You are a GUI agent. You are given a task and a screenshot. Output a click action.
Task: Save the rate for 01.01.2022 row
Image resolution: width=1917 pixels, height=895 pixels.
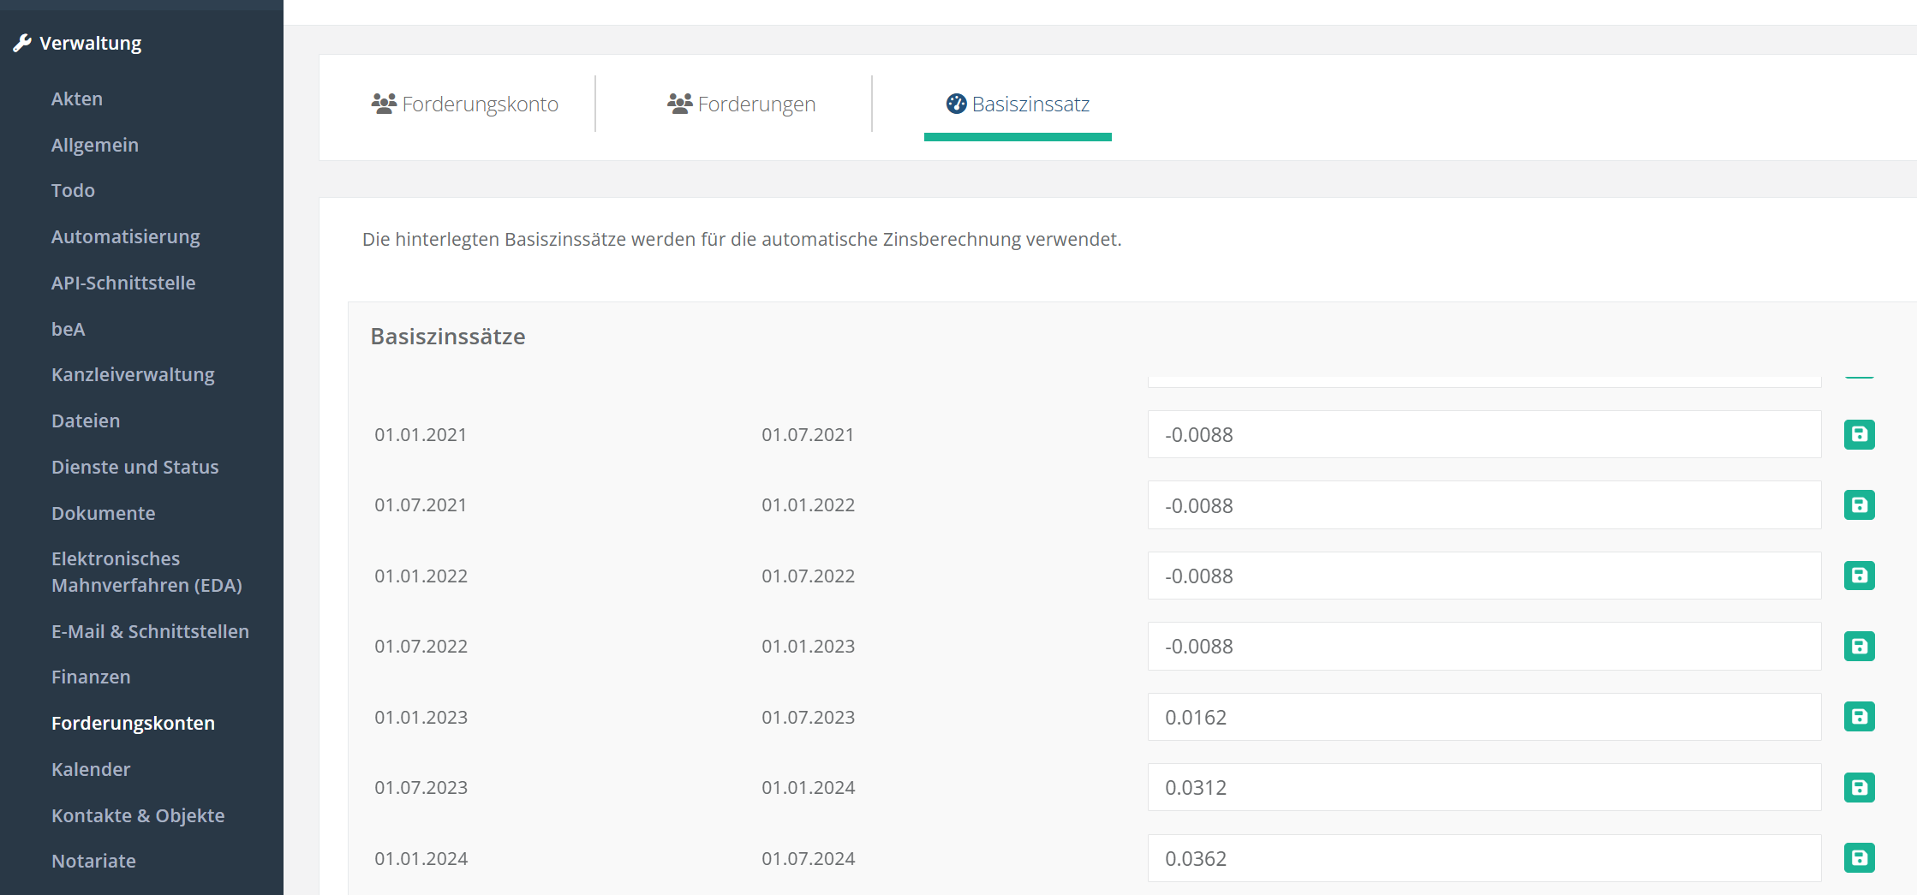coord(1859,576)
